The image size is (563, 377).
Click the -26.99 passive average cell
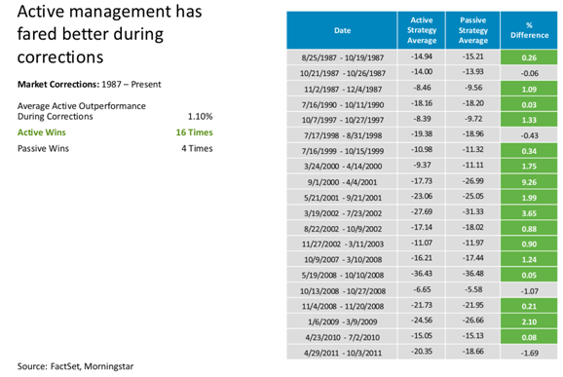tap(472, 180)
